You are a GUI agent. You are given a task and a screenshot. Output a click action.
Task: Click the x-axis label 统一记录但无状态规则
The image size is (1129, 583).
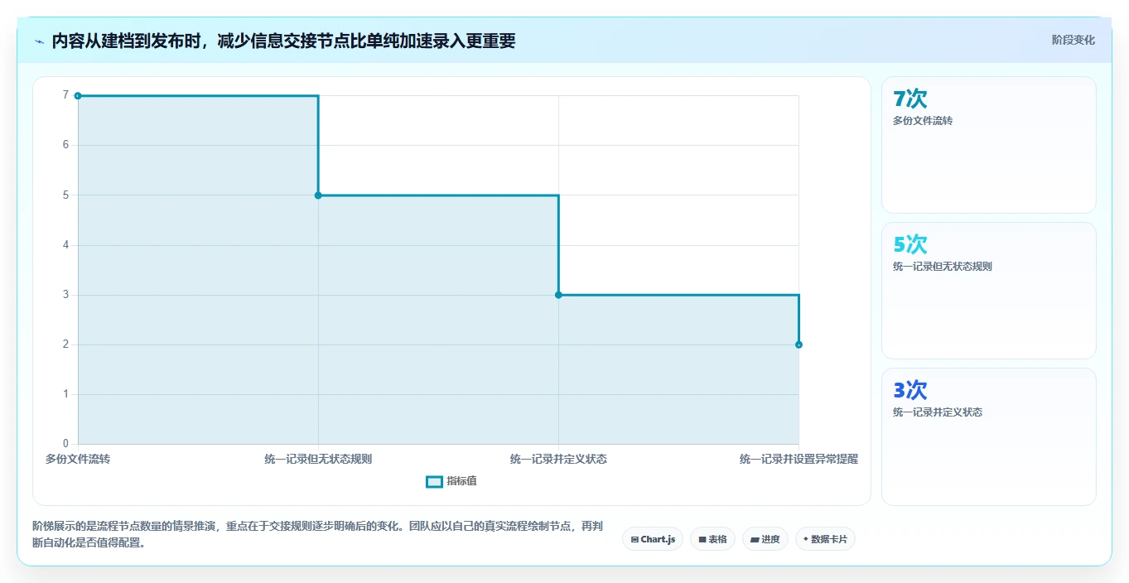click(318, 459)
